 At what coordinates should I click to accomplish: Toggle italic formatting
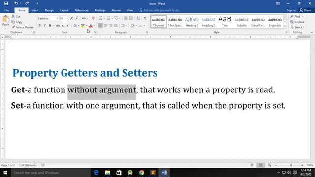(x=45, y=26)
